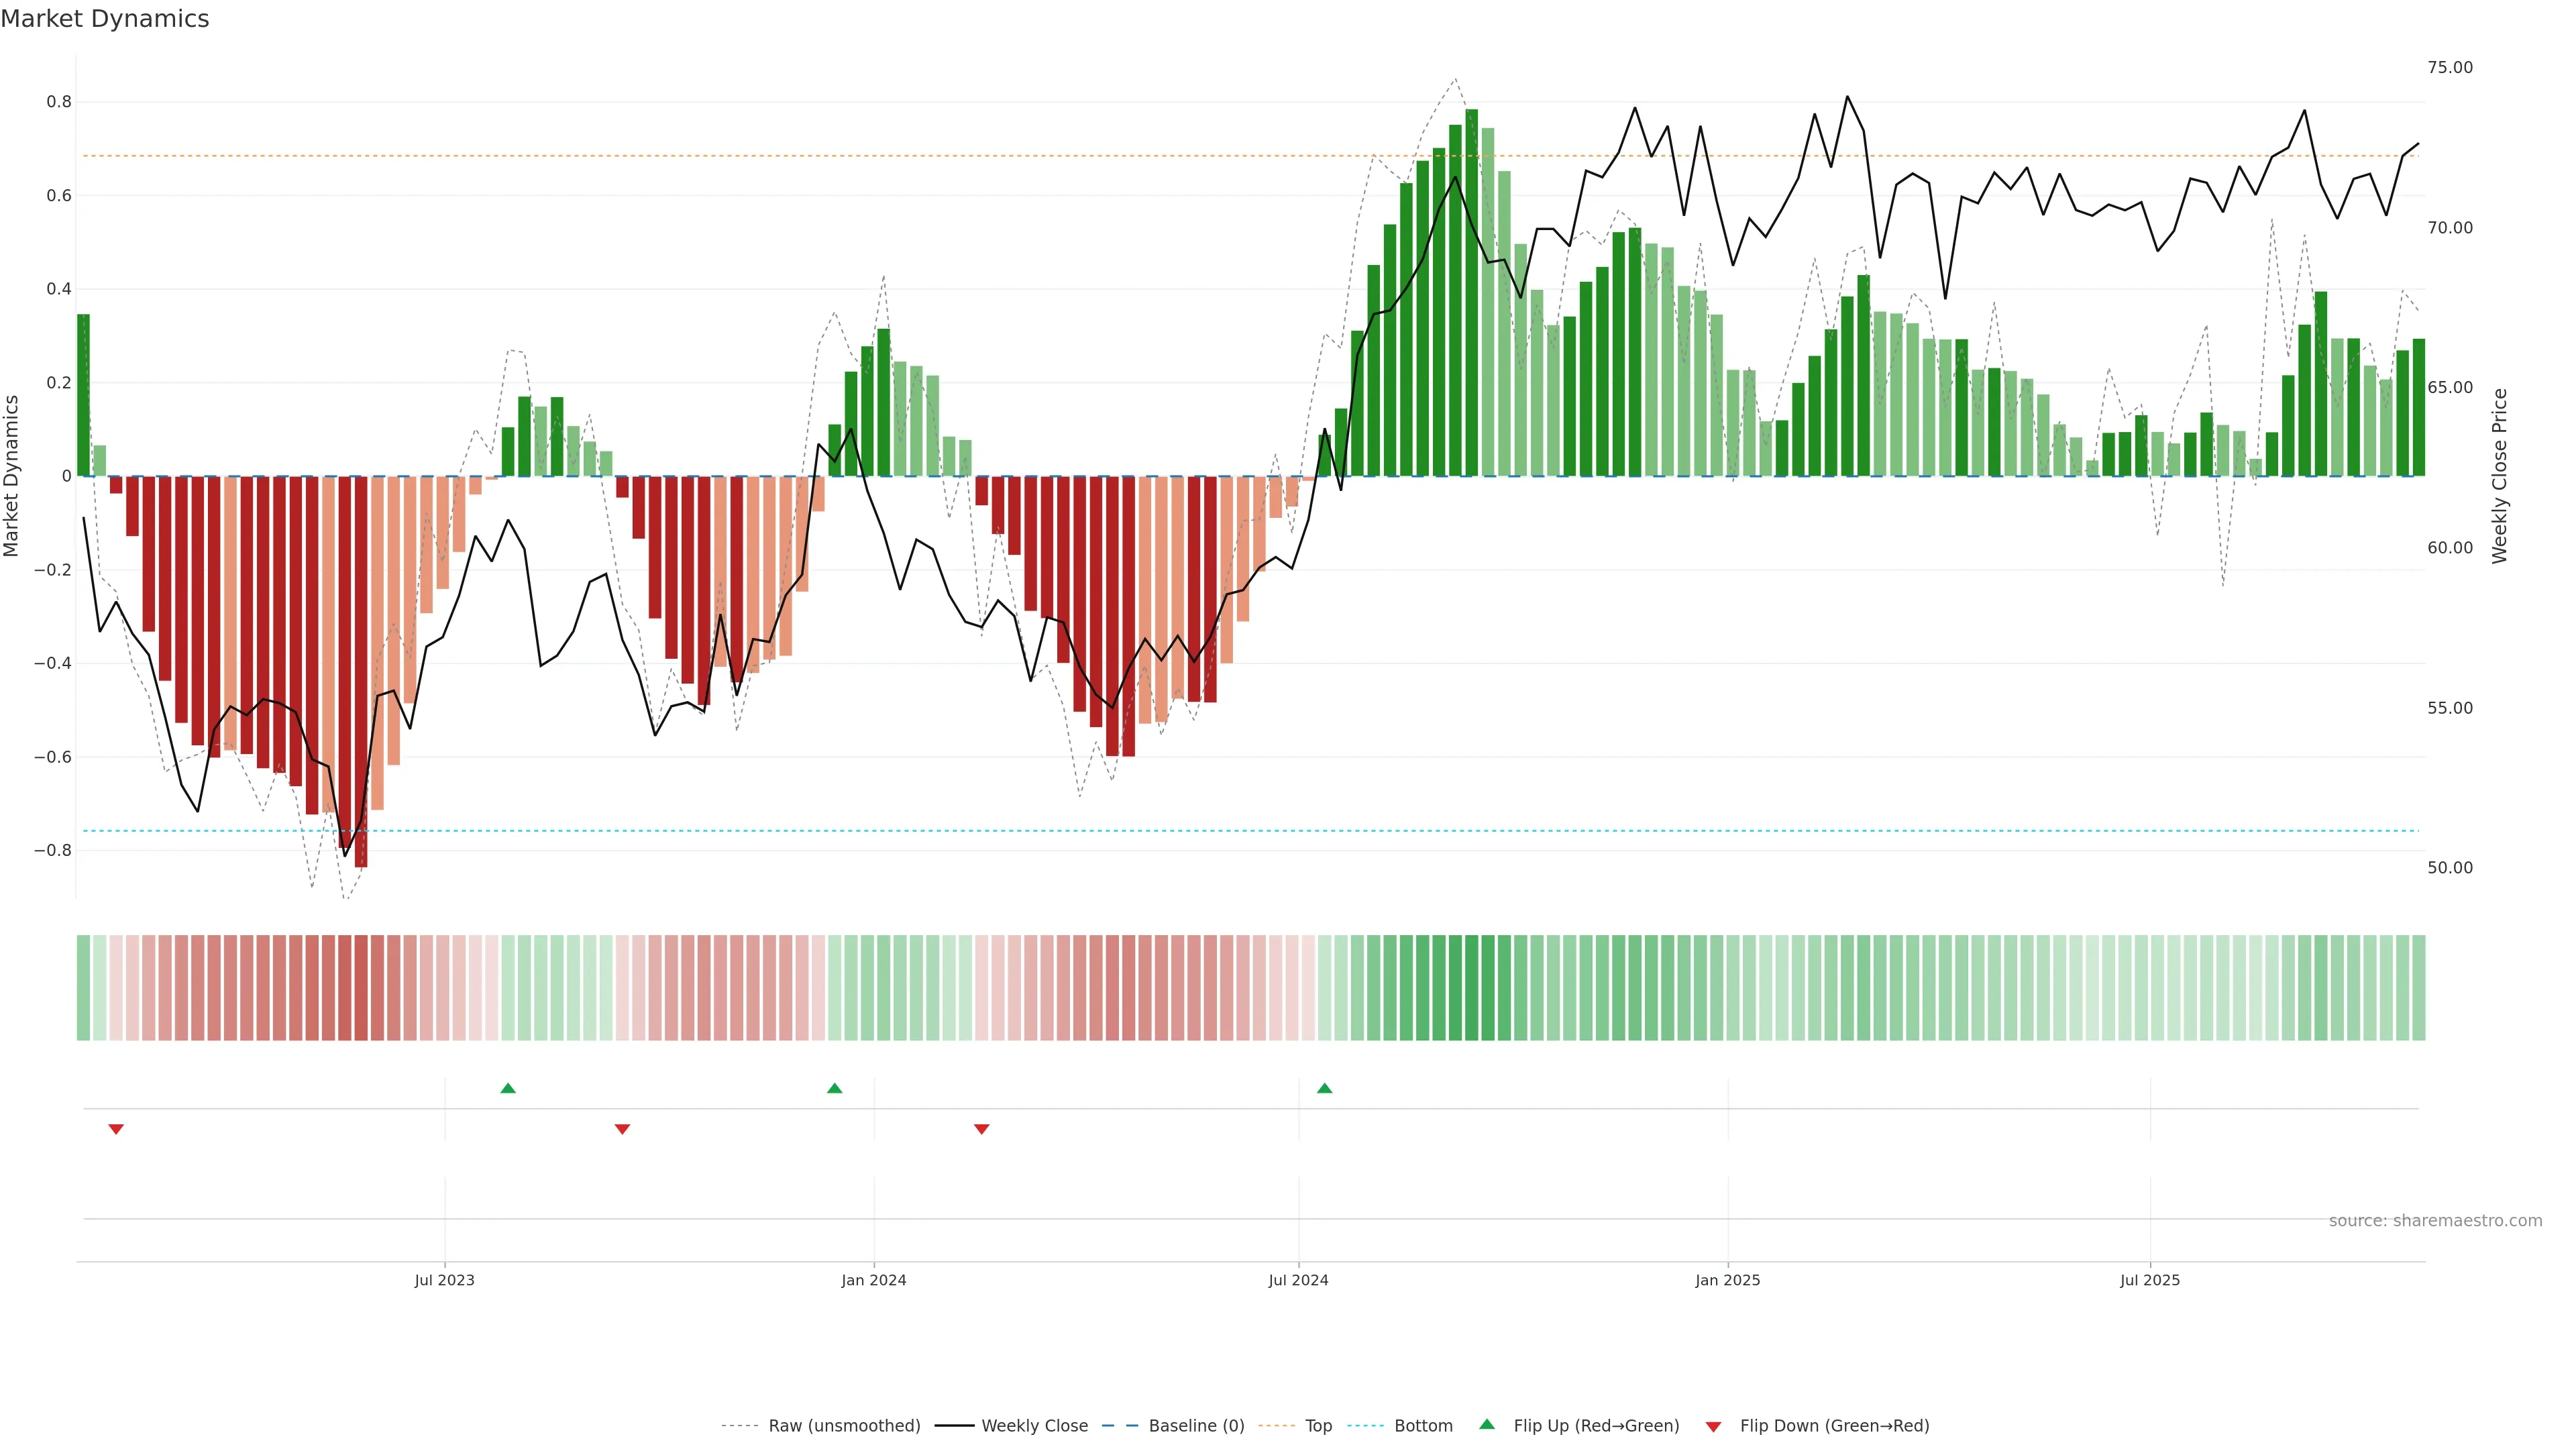2576x1449 pixels.
Task: Toggle the Top legend entry
Action: (x=1318, y=1426)
